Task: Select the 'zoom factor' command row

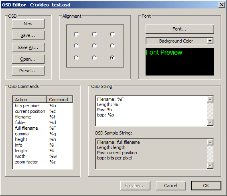Action: tap(43, 162)
